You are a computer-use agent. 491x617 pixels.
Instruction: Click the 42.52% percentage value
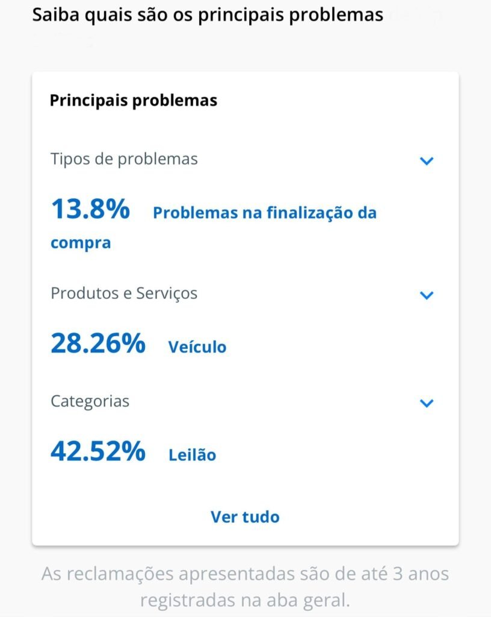pos(98,451)
